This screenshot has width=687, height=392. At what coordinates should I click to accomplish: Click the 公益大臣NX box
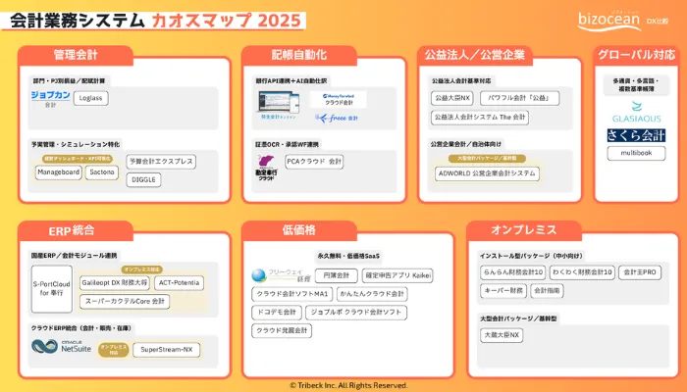tap(451, 98)
